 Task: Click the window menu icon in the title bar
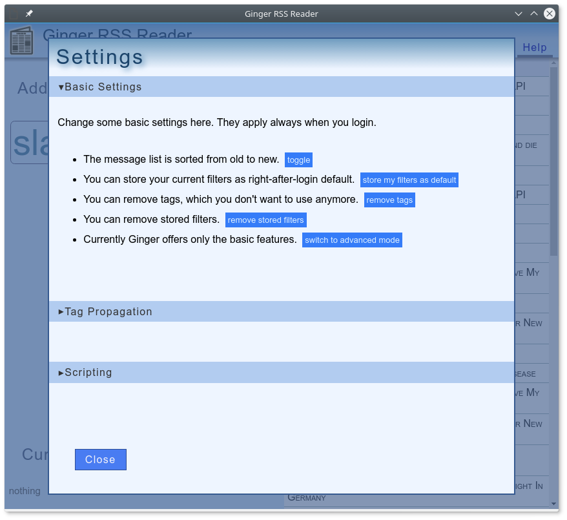(14, 14)
